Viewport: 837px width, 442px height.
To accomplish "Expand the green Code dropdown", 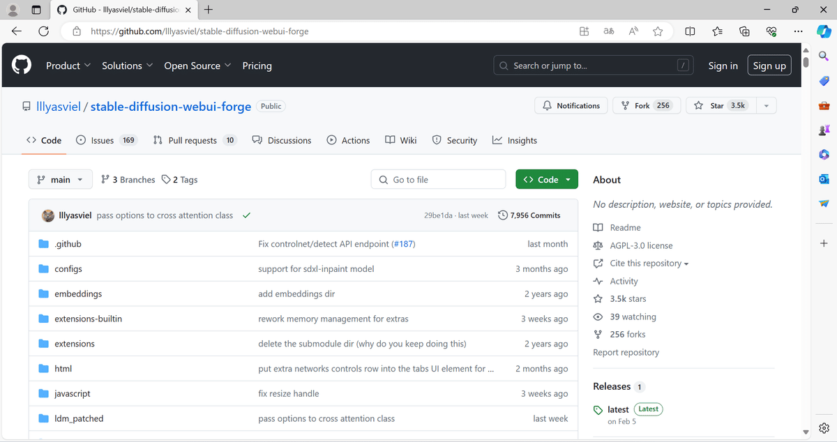I will click(547, 180).
